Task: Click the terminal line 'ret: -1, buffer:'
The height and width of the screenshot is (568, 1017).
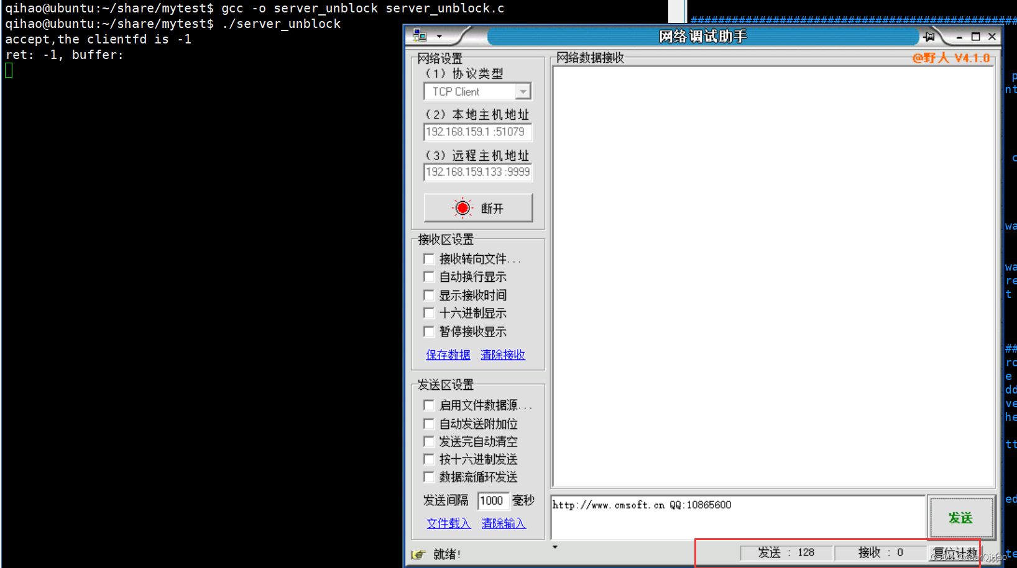Action: pos(65,55)
